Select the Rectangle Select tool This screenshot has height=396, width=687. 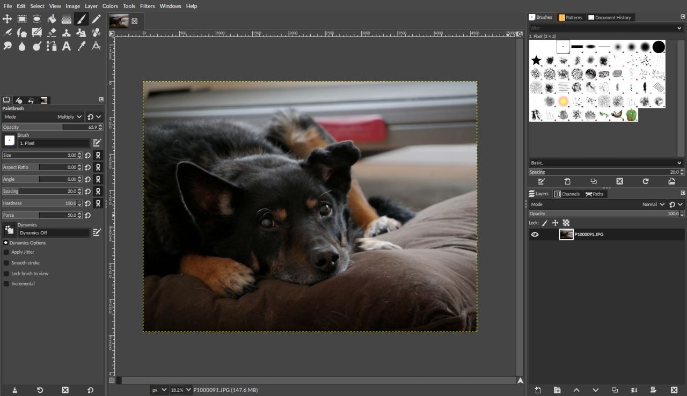point(22,19)
